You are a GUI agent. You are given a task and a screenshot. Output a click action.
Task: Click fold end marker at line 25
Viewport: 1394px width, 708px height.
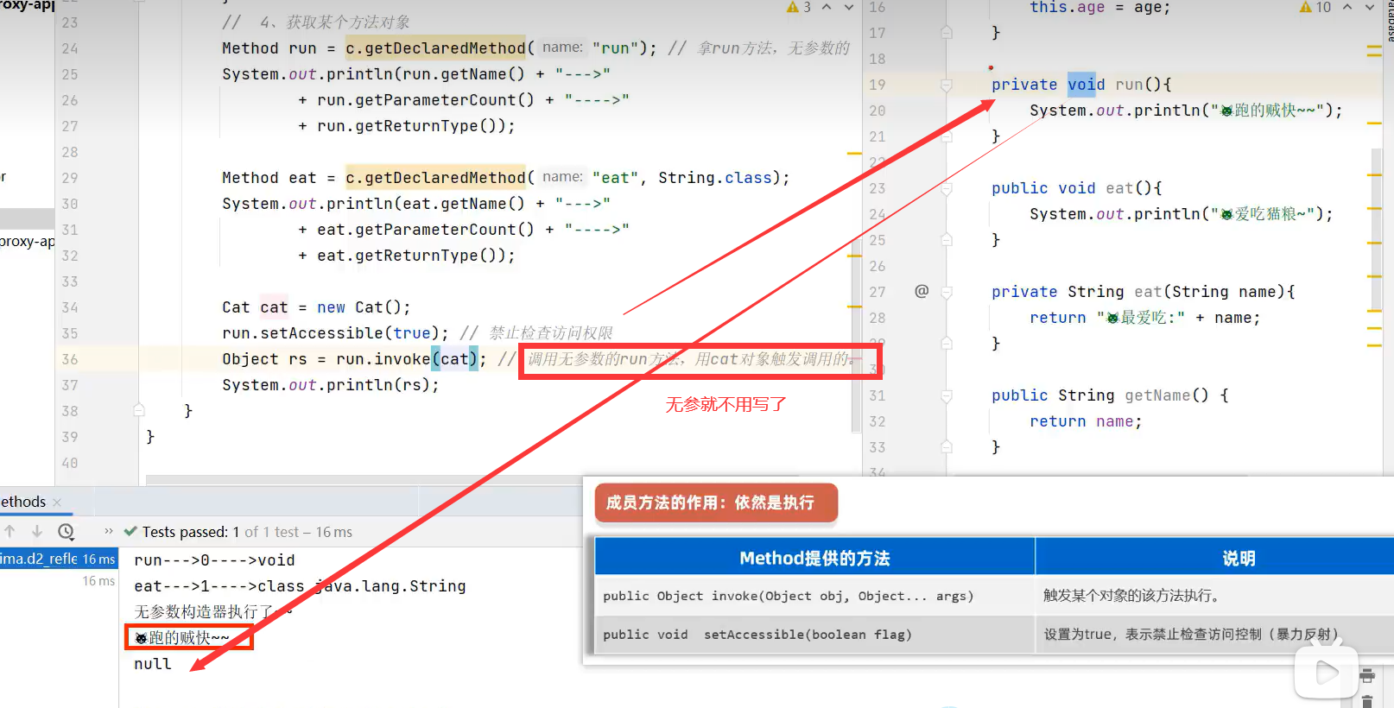click(947, 240)
